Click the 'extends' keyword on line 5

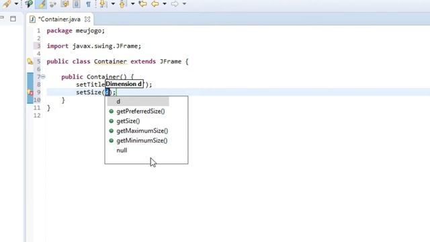tap(143, 61)
